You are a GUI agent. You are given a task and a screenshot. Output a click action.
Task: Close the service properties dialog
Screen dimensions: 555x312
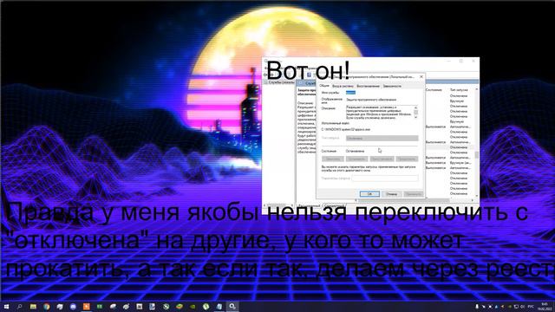coord(421,76)
